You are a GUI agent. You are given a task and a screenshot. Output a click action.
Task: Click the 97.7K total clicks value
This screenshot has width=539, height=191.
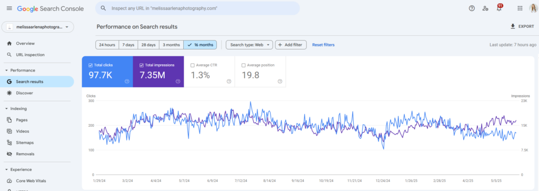(101, 75)
